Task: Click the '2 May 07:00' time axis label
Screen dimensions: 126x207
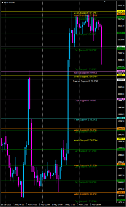Action: [x=57, y=205]
